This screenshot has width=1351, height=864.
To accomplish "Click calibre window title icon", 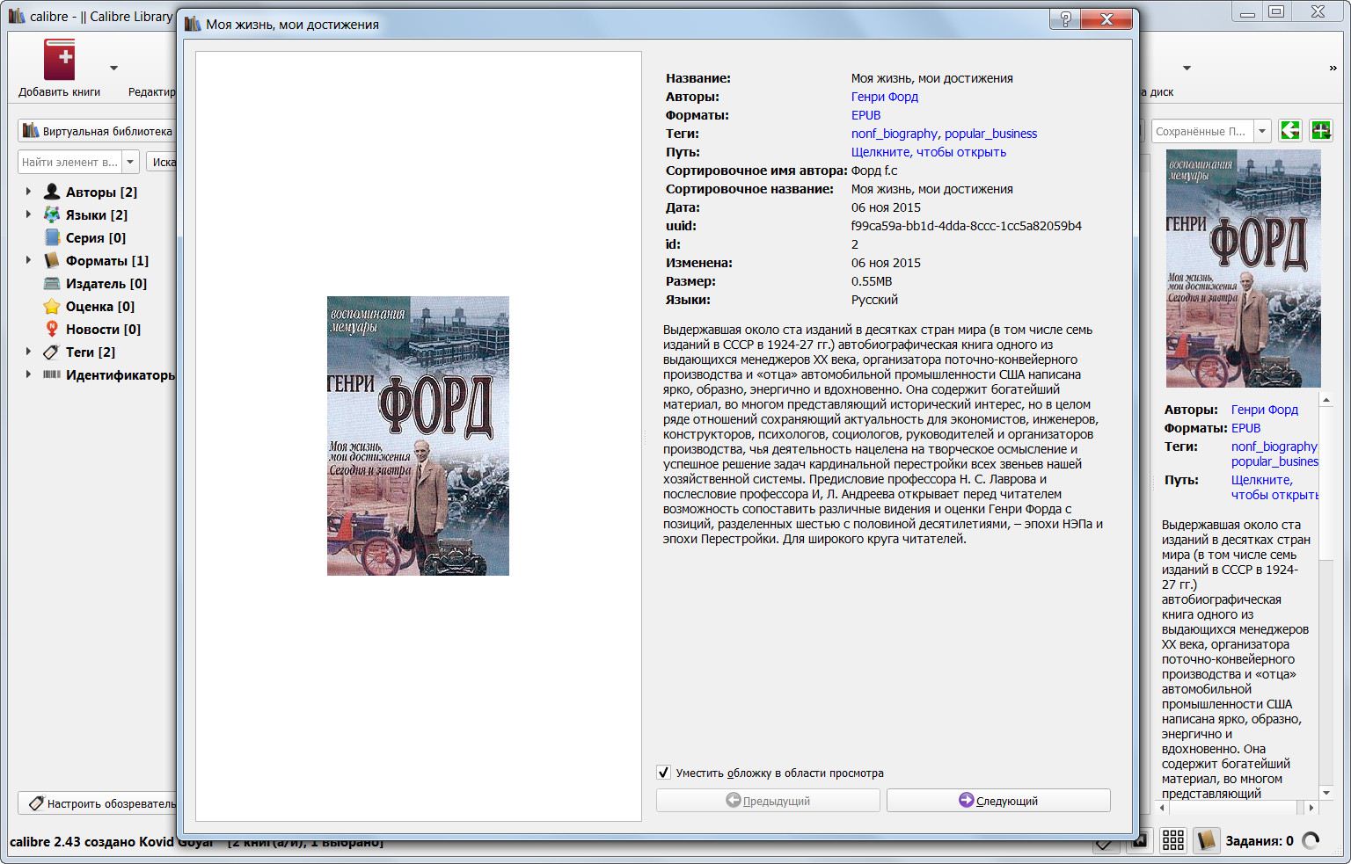I will pos(17,16).
